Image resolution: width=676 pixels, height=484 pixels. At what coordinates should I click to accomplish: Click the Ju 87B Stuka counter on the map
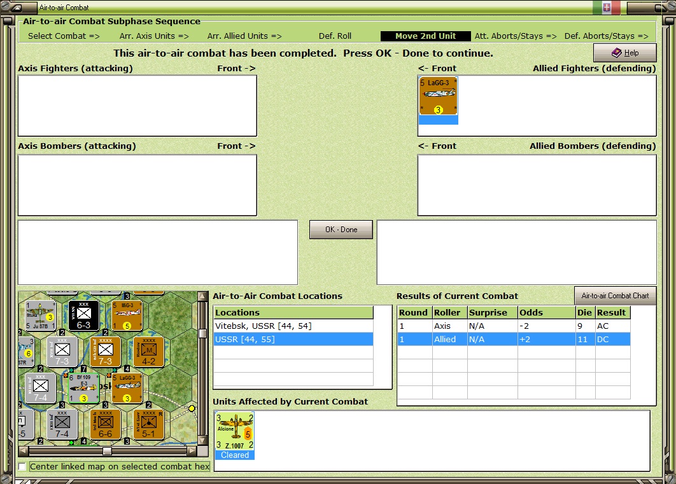coord(41,315)
